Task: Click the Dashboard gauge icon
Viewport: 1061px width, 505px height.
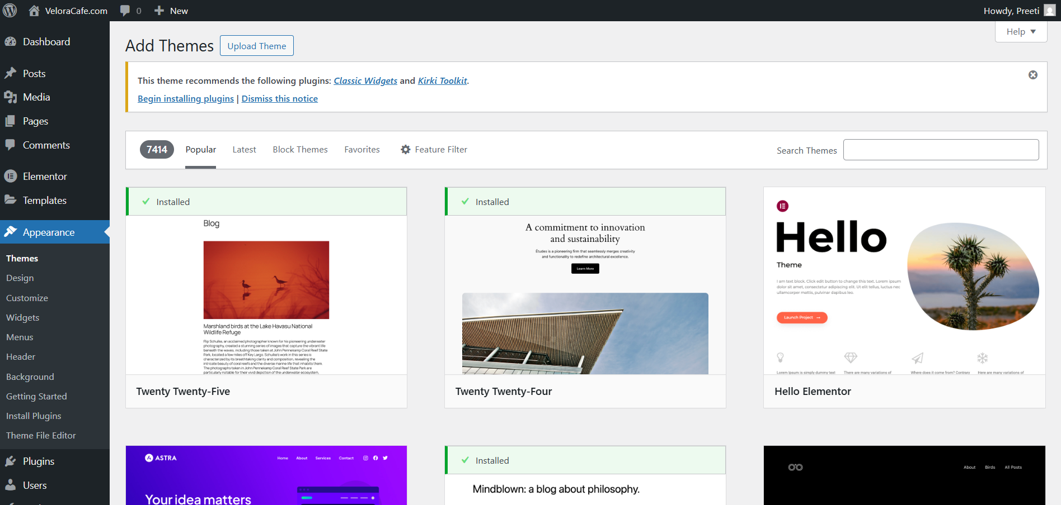Action: pyautogui.click(x=11, y=42)
